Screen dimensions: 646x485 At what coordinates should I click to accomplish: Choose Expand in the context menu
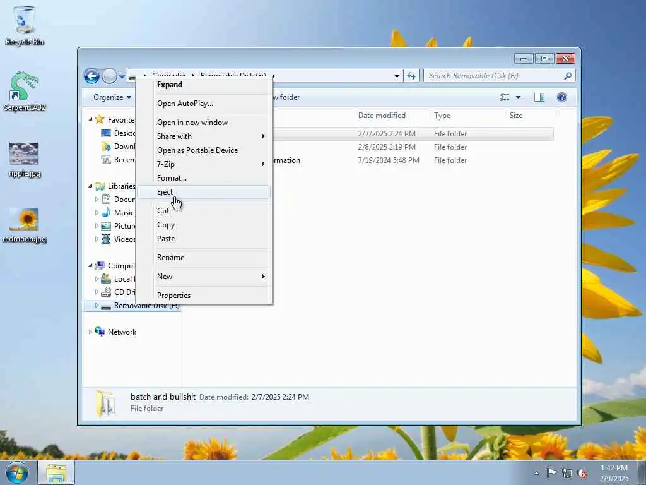point(204,85)
